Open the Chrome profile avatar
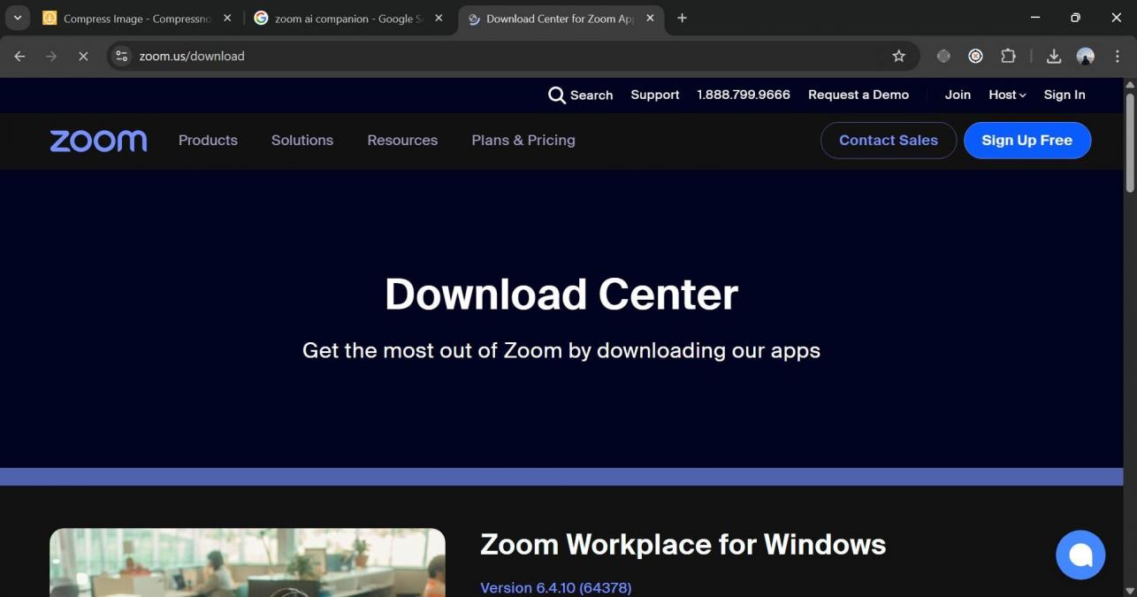Viewport: 1137px width, 597px height. click(1085, 56)
